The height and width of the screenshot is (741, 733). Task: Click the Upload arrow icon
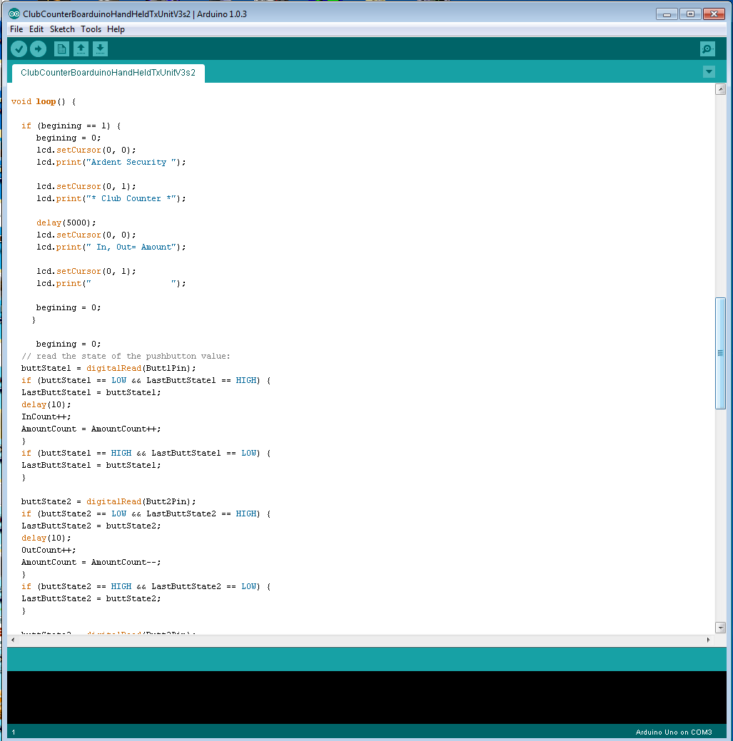pos(38,49)
